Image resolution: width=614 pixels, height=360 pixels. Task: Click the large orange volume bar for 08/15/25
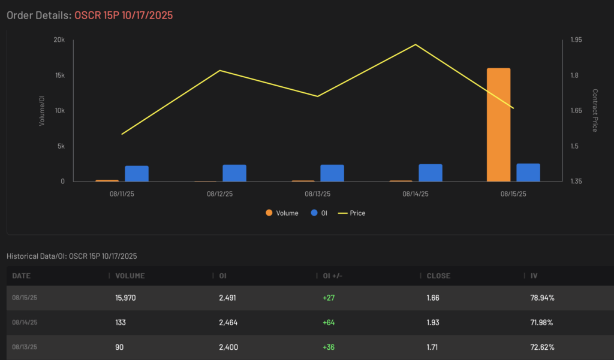(x=498, y=125)
